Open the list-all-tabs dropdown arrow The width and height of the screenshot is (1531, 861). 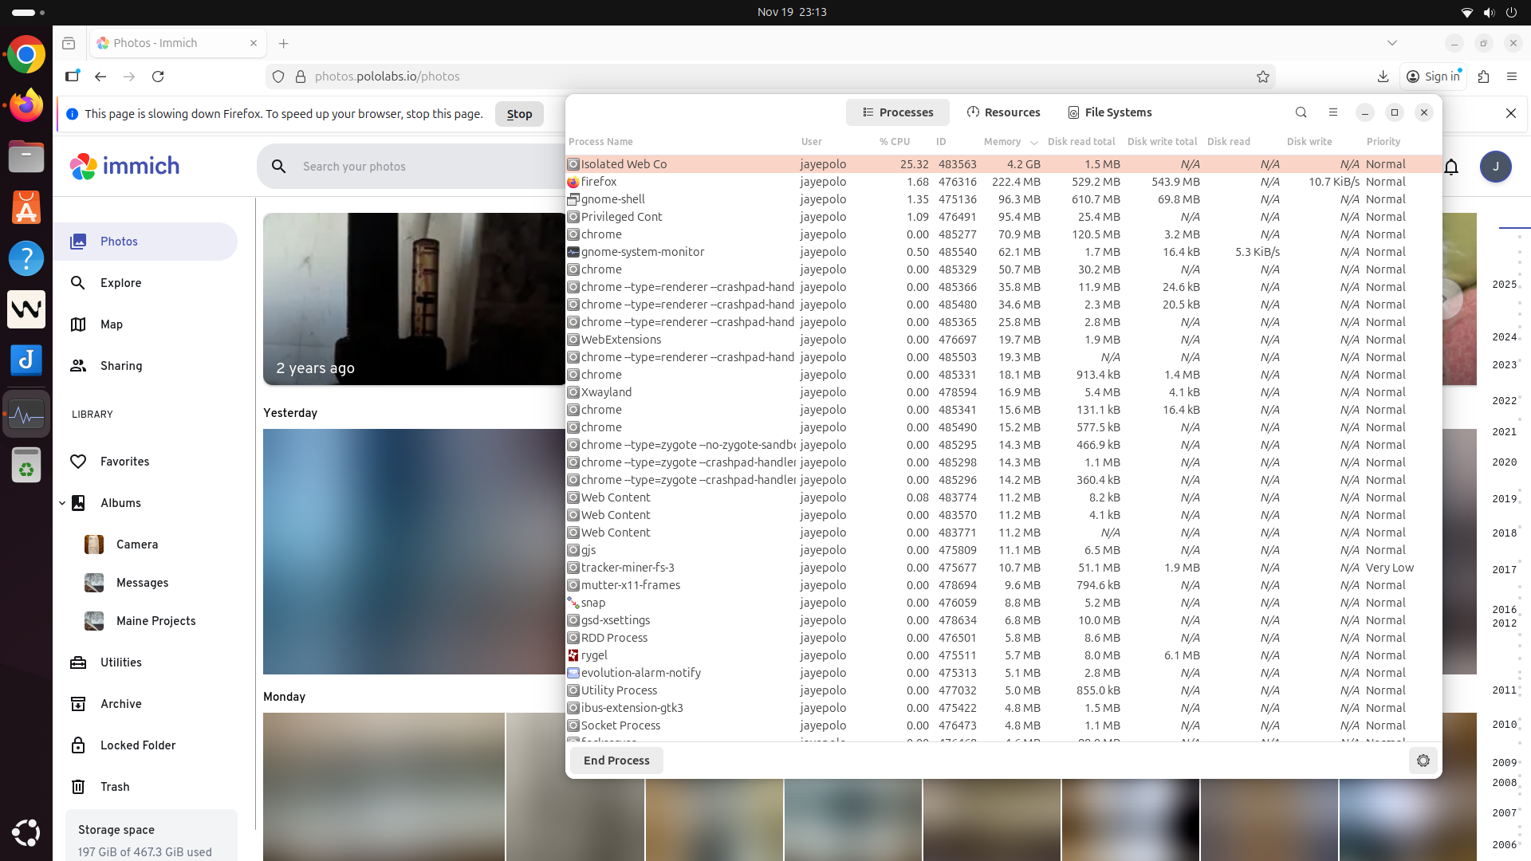point(1391,43)
